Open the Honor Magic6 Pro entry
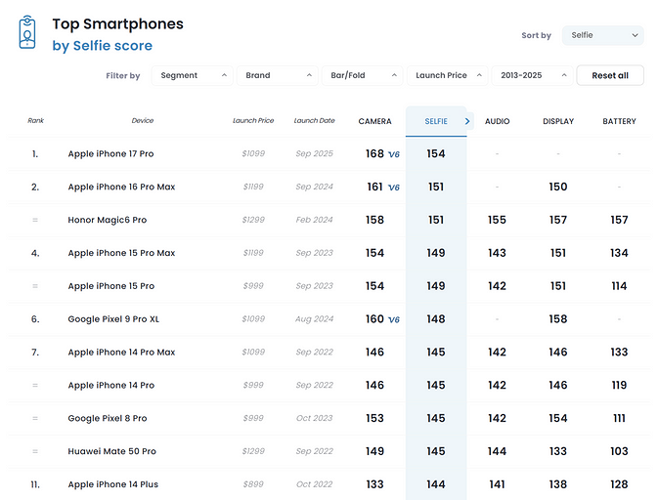The image size is (658, 500). pyautogui.click(x=107, y=220)
